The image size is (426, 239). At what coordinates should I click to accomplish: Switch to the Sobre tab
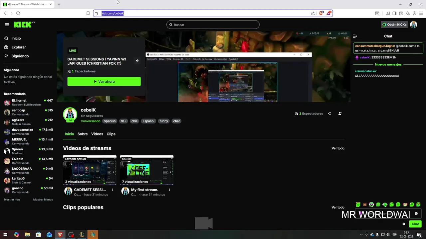coord(83,134)
